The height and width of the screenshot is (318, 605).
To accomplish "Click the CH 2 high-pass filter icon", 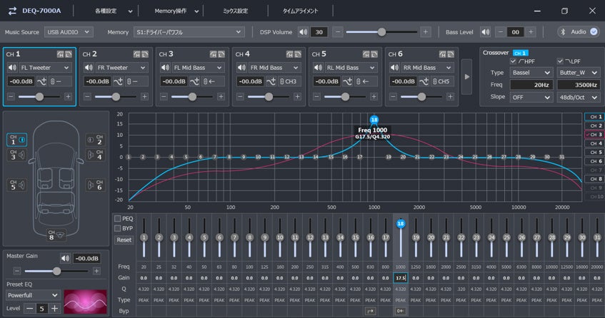I will pos(137,54).
